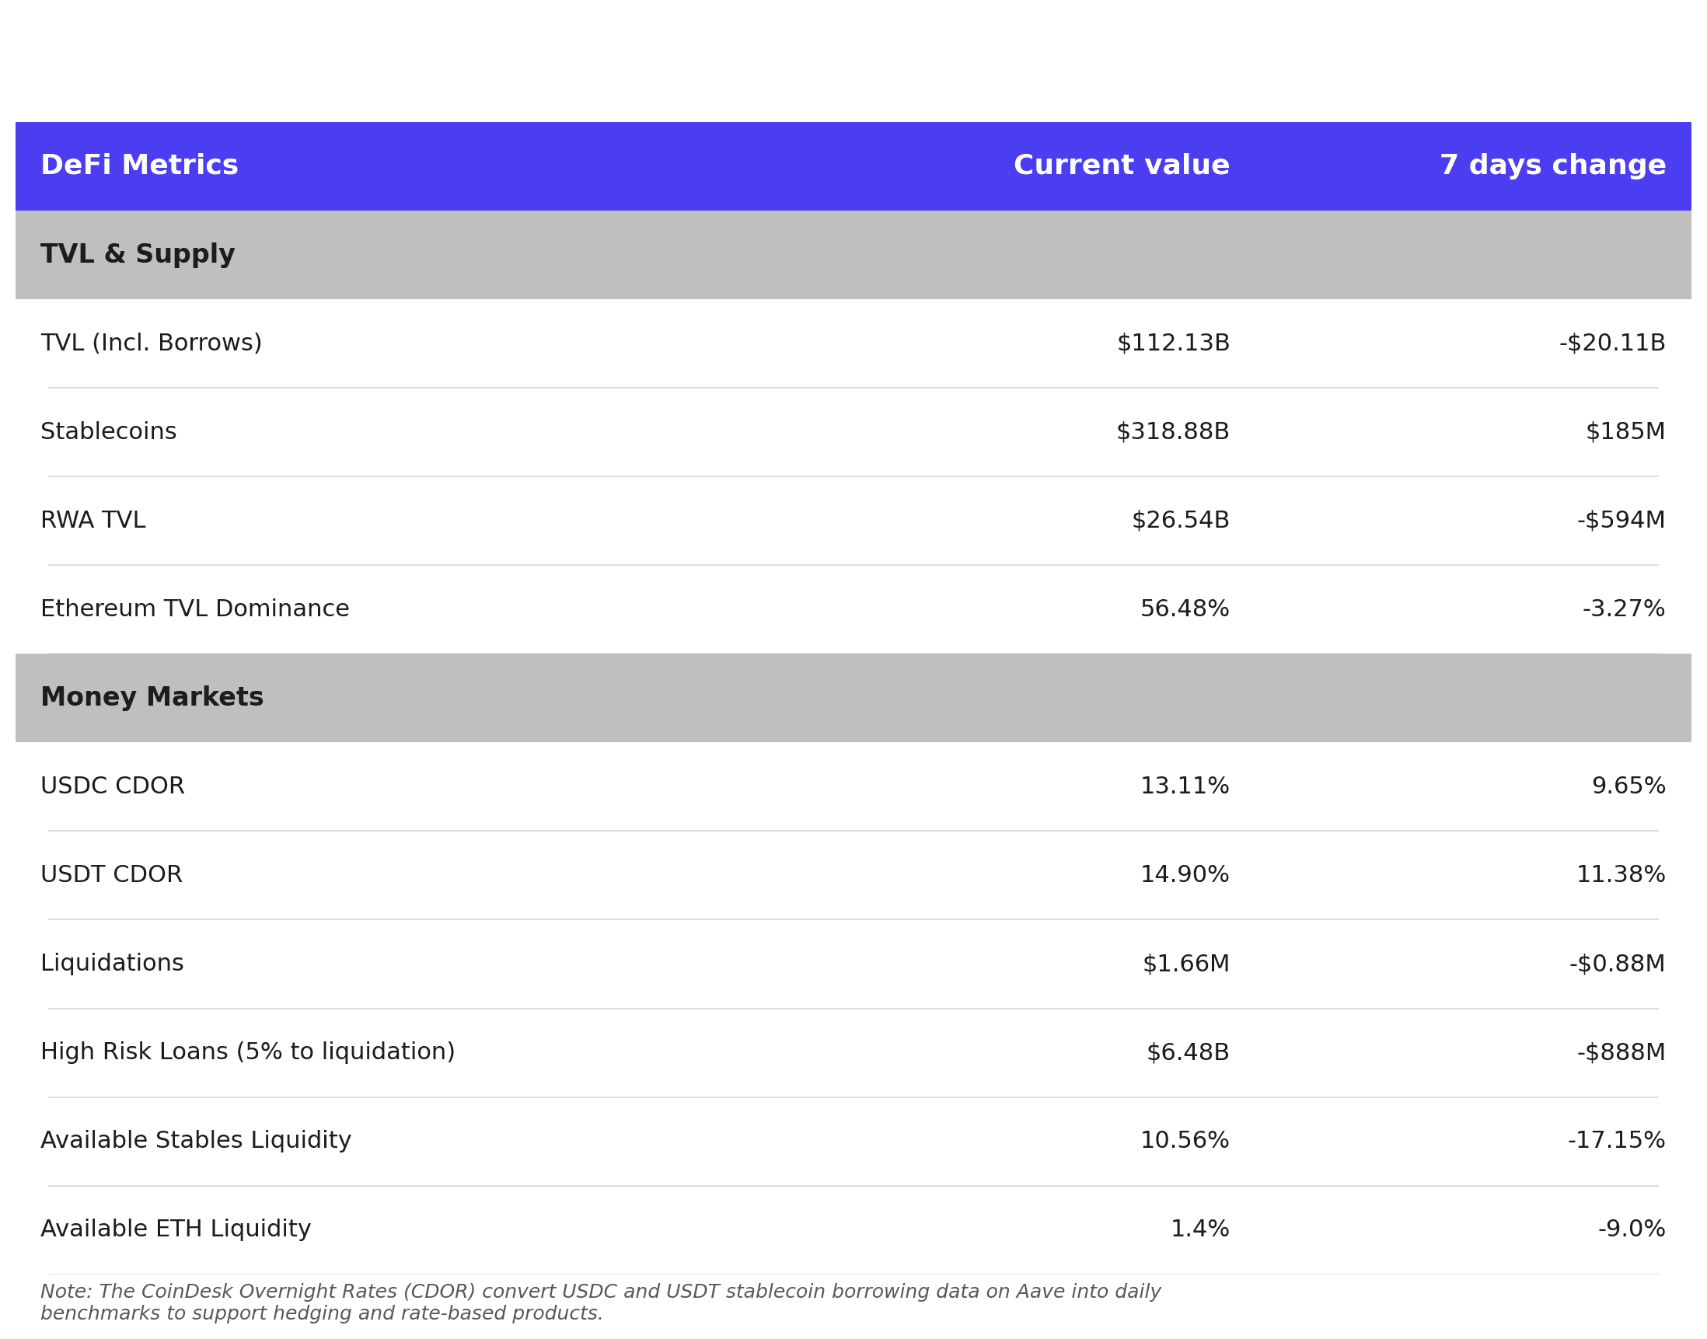Image resolution: width=1707 pixels, height=1339 pixels.
Task: Click the Liquidations row label
Action: [111, 963]
